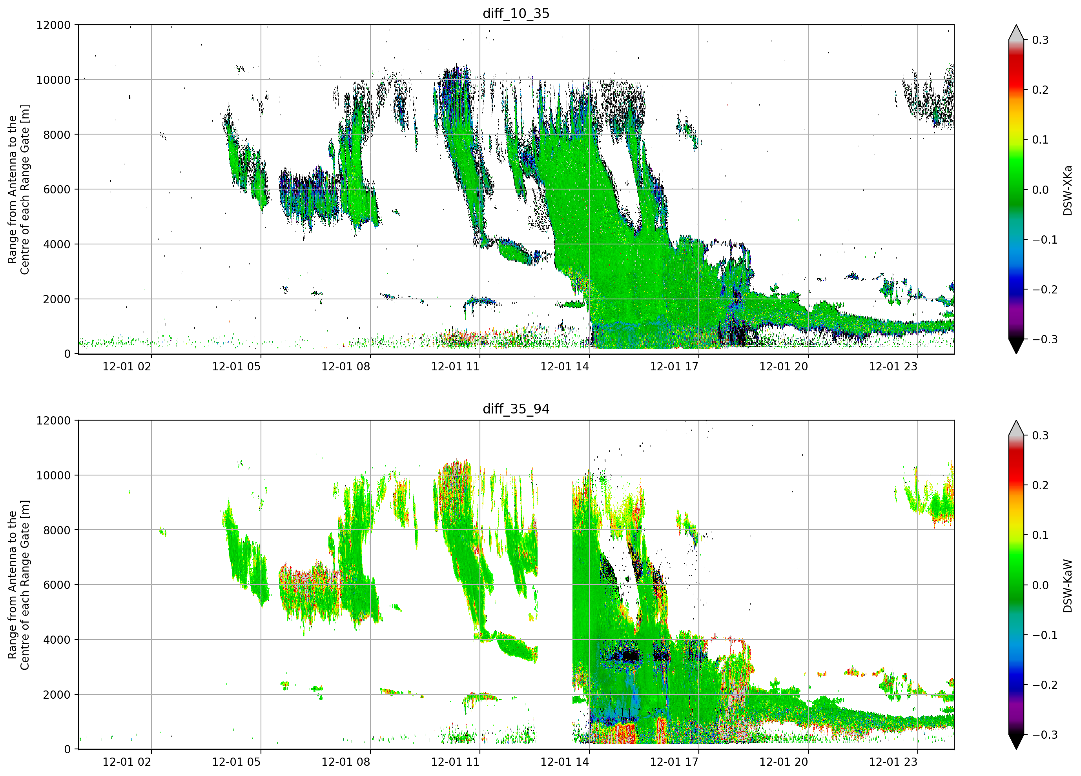The width and height of the screenshot is (1081, 776).
Task: Click the gray upper arrow of DSW-KaW colorbar
Action: [1016, 428]
